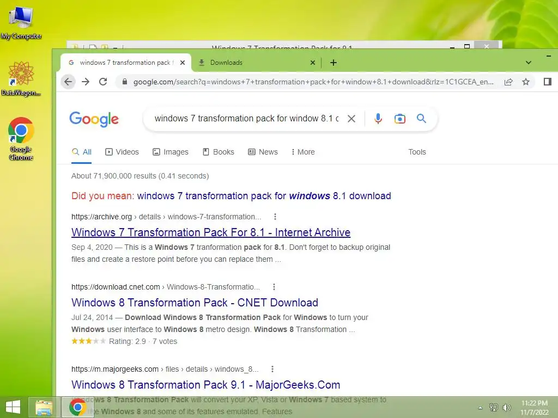Open options for the archive.org result
The image size is (558, 418).
pos(275,217)
